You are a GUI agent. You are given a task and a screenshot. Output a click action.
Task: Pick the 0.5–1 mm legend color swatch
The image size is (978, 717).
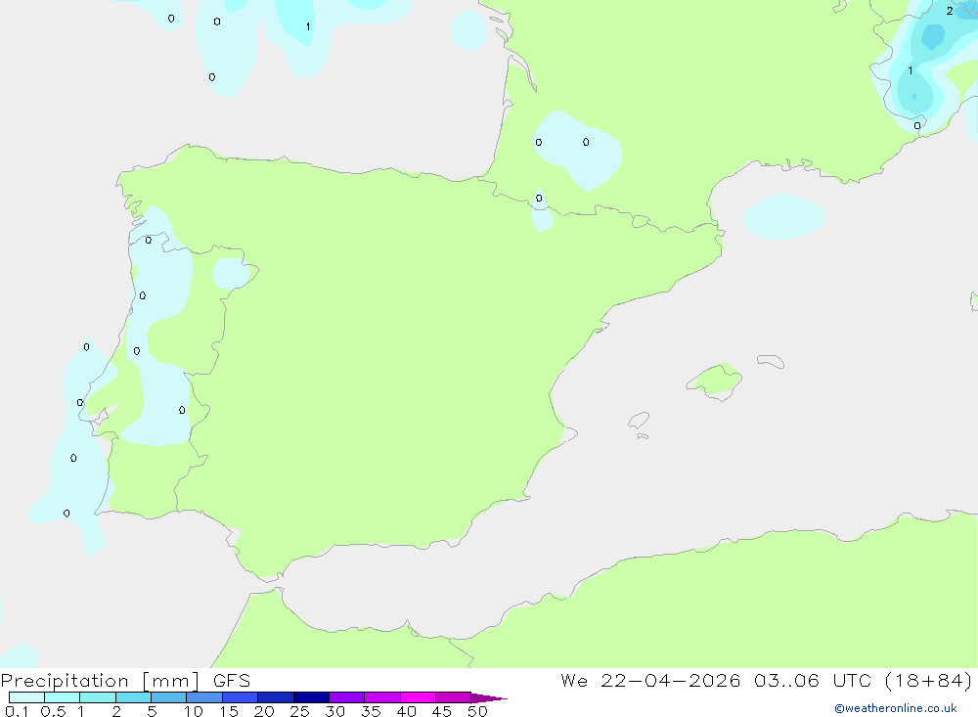pyautogui.click(x=63, y=697)
